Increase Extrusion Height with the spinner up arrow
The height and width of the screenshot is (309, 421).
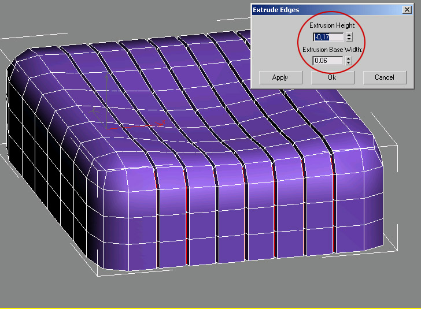[349, 35]
